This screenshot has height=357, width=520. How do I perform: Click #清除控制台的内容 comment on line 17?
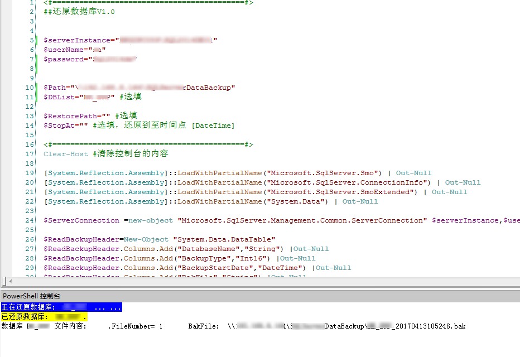pyautogui.click(x=131, y=154)
